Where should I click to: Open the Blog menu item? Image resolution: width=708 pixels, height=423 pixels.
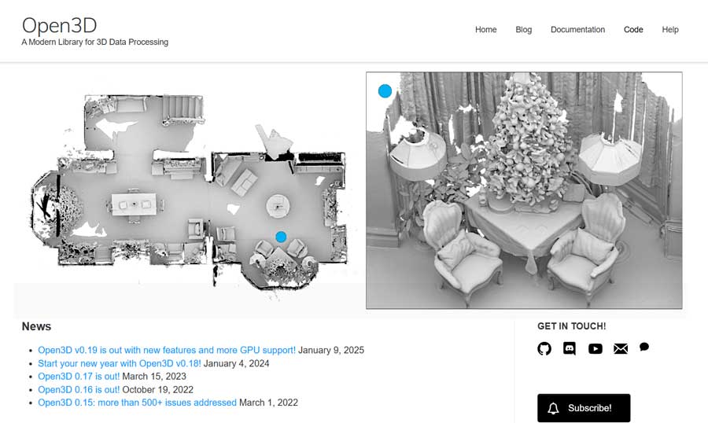coord(523,30)
